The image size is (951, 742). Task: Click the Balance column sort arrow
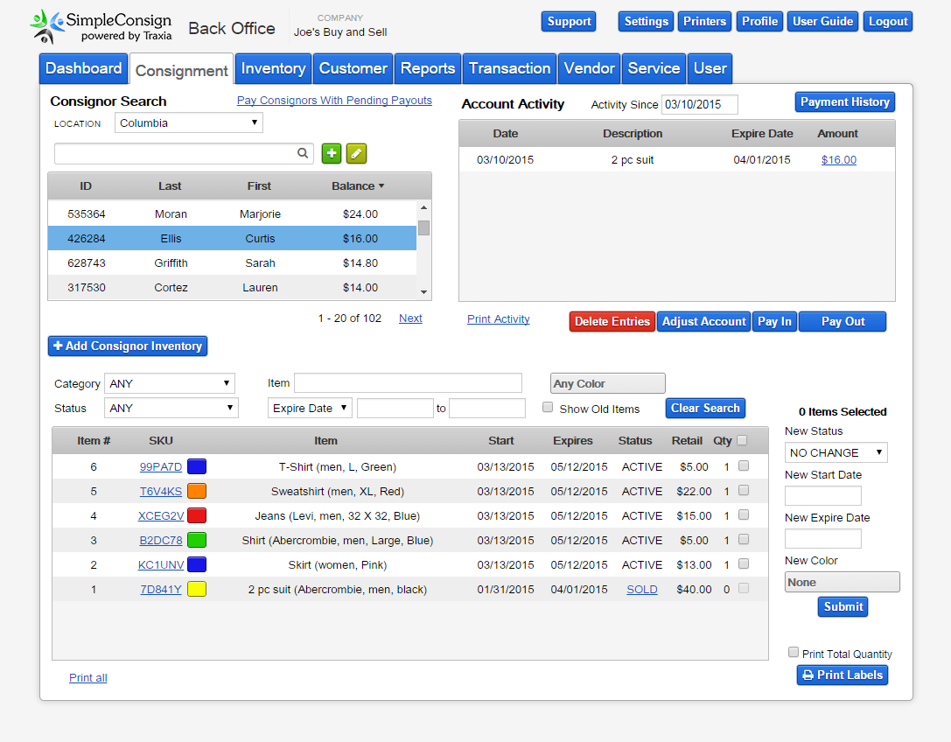pos(381,186)
